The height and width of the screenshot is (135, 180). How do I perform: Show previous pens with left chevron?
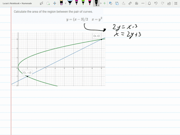click(66, 3)
